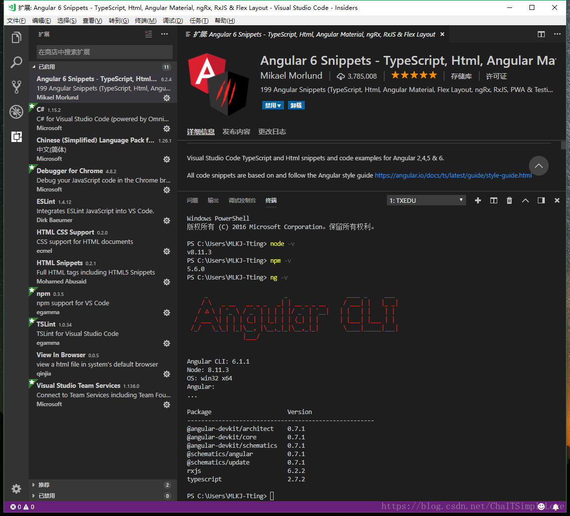The width and height of the screenshot is (570, 516).
Task: Click gear icon for C# extension
Action: point(167,129)
